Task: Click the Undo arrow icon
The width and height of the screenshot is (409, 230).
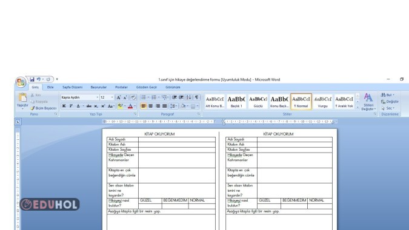Action: pos(39,79)
